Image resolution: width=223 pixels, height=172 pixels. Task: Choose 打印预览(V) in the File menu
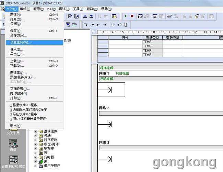click(x=34, y=93)
